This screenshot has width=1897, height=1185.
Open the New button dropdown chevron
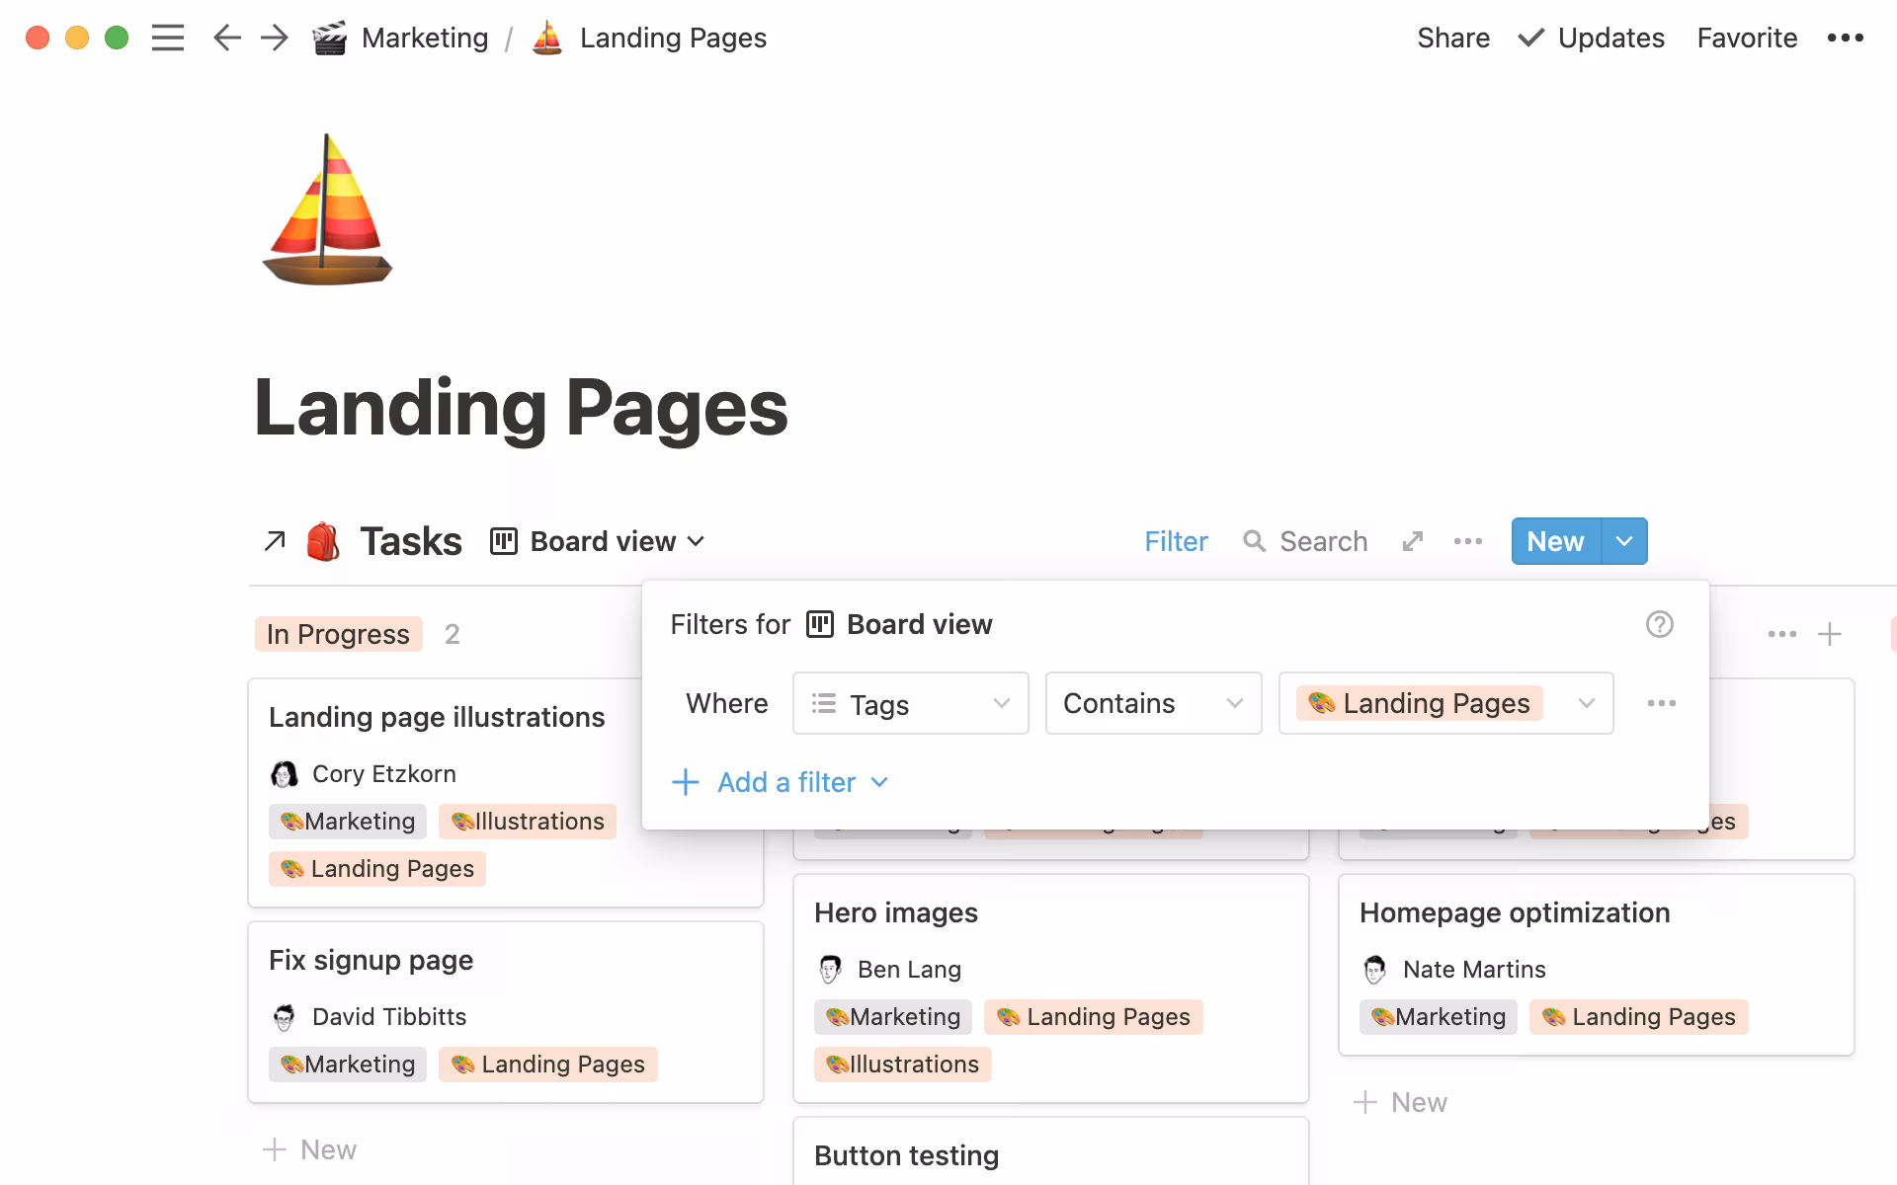pyautogui.click(x=1623, y=541)
